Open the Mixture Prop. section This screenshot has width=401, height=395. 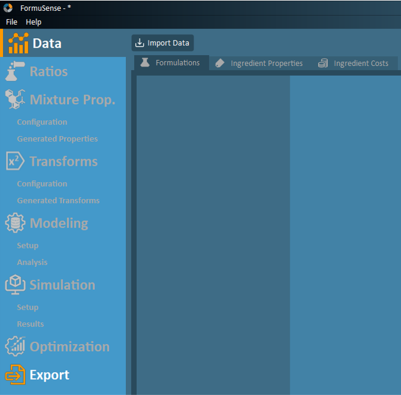click(73, 100)
